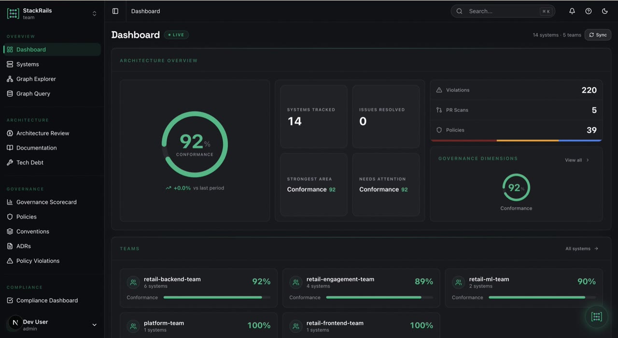Viewport: 618px width, 338px height.
Task: Click the "+0.0% vs last period" trend text
Action: click(195, 188)
